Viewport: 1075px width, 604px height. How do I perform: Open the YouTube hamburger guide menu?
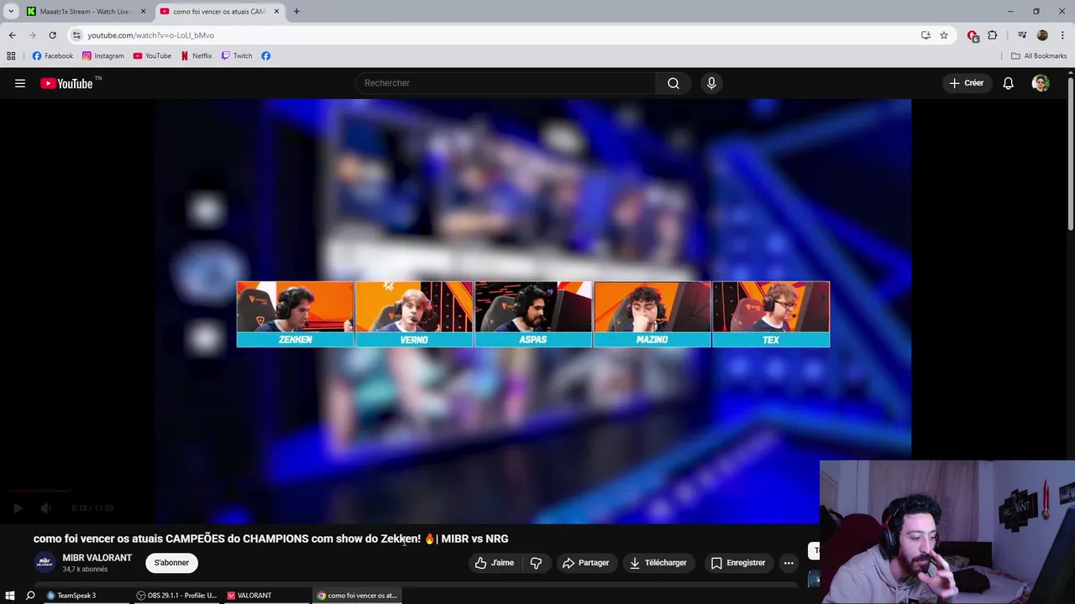tap(20, 83)
